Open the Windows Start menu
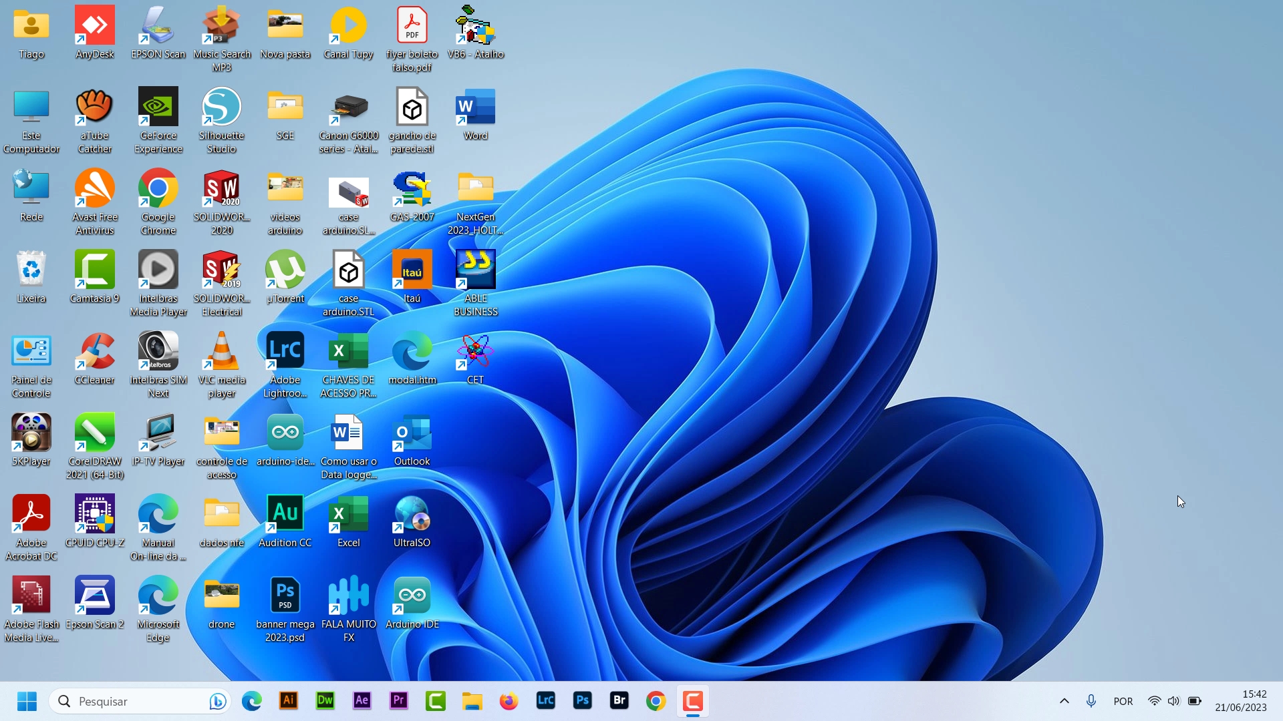 [x=27, y=701]
